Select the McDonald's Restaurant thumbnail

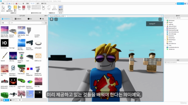pos(5,81)
